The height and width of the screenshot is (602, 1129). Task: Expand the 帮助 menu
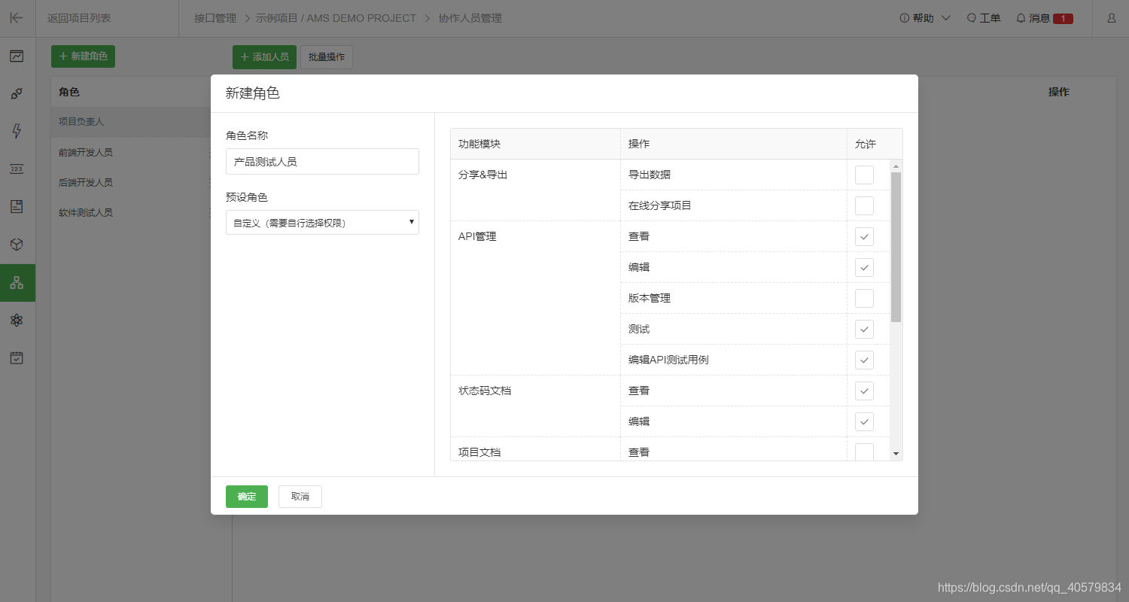coord(925,18)
